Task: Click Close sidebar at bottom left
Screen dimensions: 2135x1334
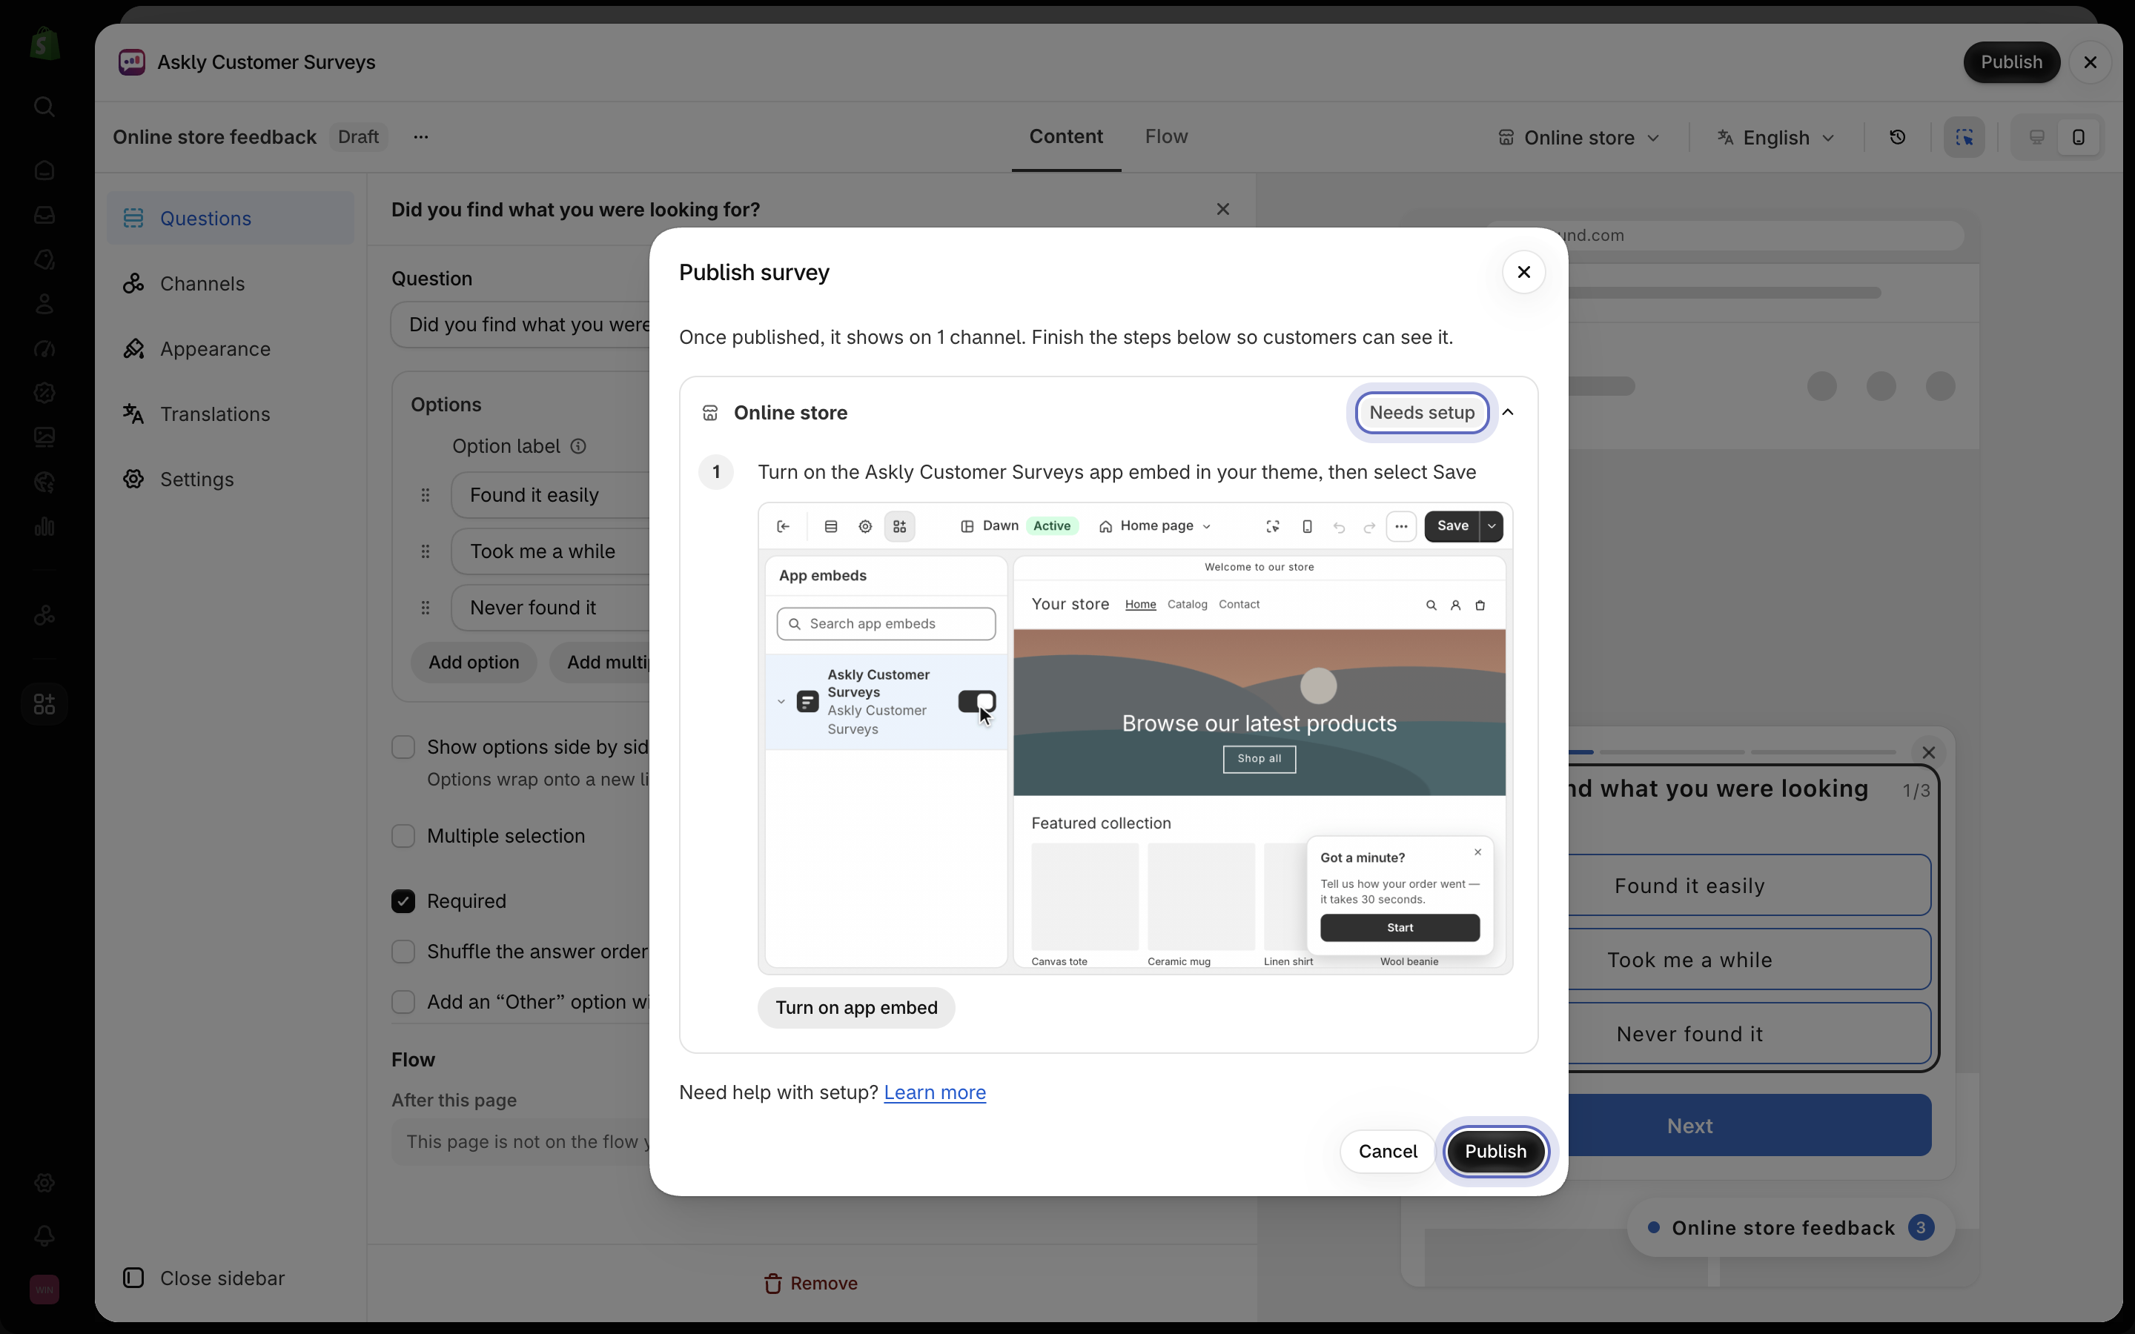Action: point(204,1278)
